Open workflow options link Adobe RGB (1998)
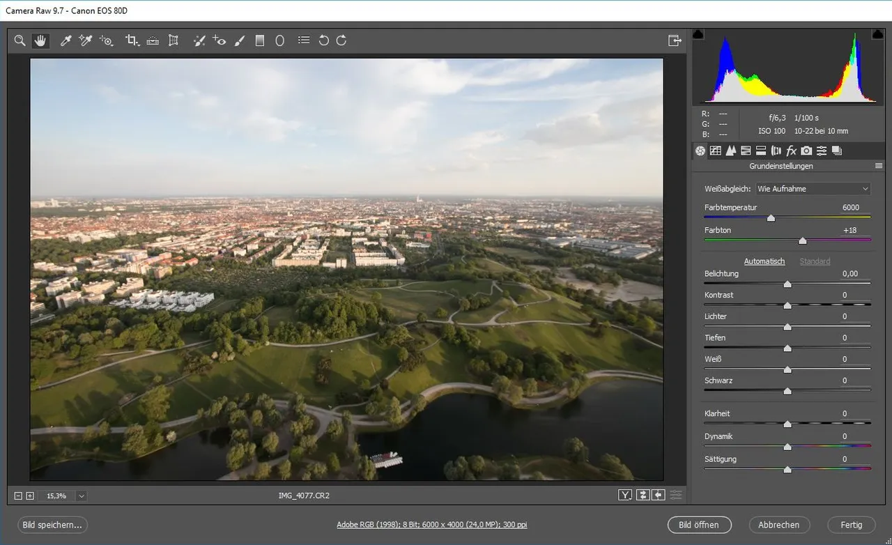Image resolution: width=892 pixels, height=545 pixels. pyautogui.click(x=431, y=525)
